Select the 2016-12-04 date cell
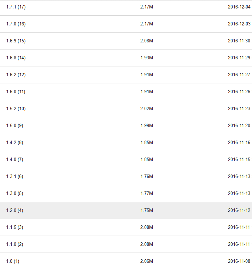252x266 pixels. pos(239,7)
